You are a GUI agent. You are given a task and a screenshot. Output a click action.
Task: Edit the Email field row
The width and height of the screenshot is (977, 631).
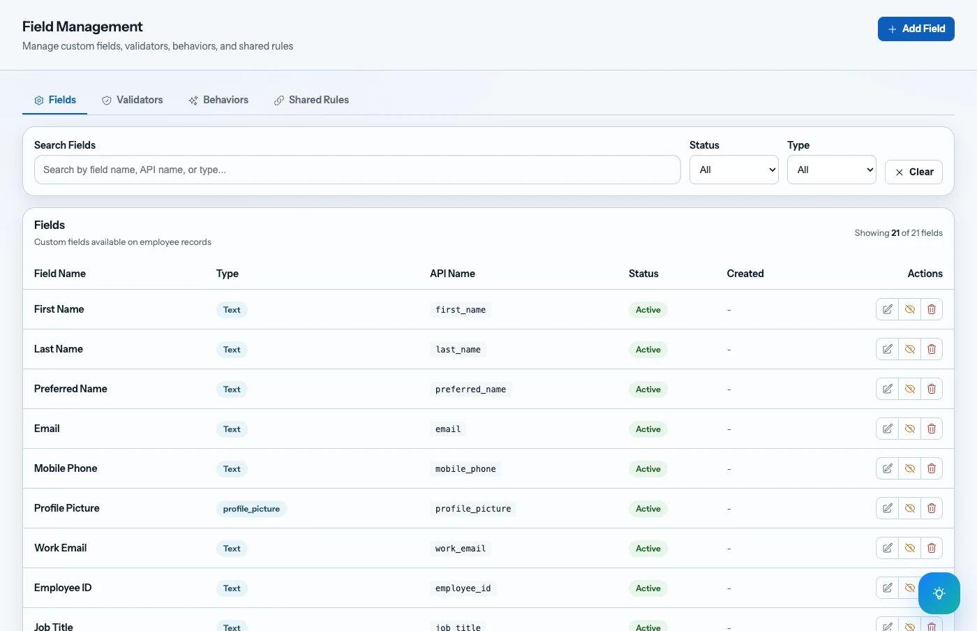(887, 429)
